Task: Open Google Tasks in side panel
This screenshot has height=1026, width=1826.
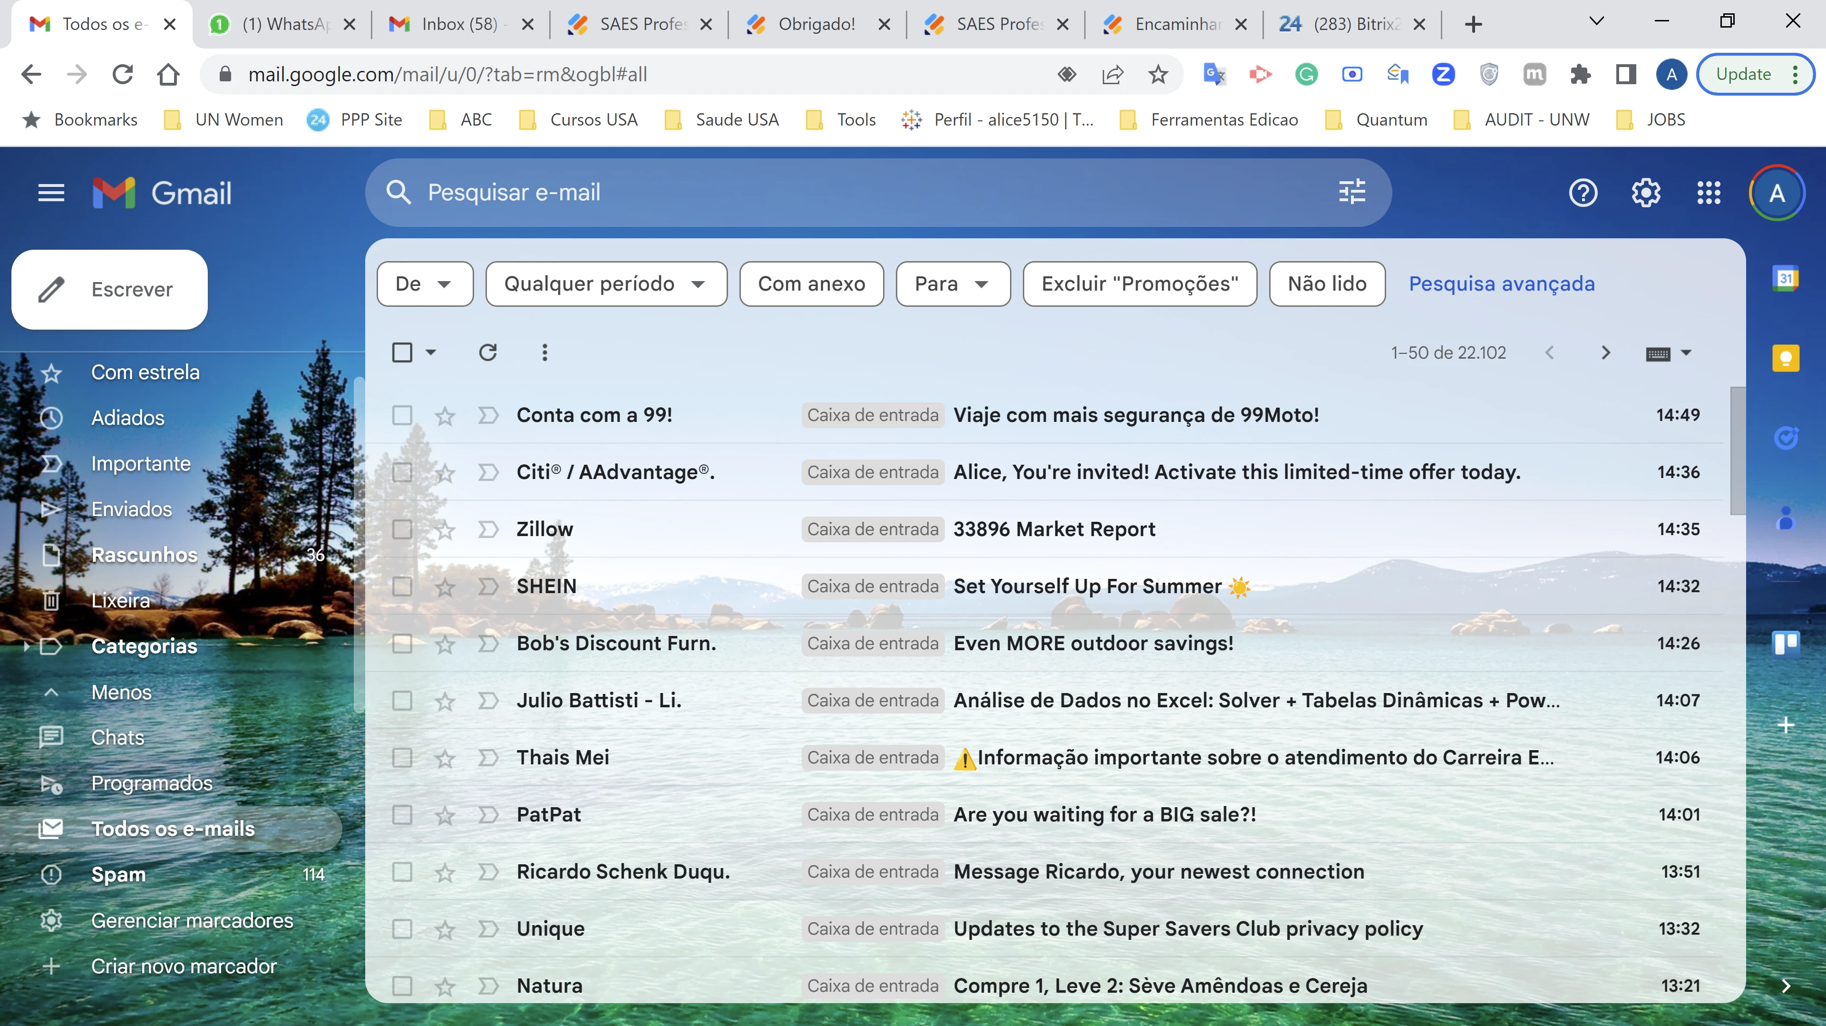Action: [1786, 438]
